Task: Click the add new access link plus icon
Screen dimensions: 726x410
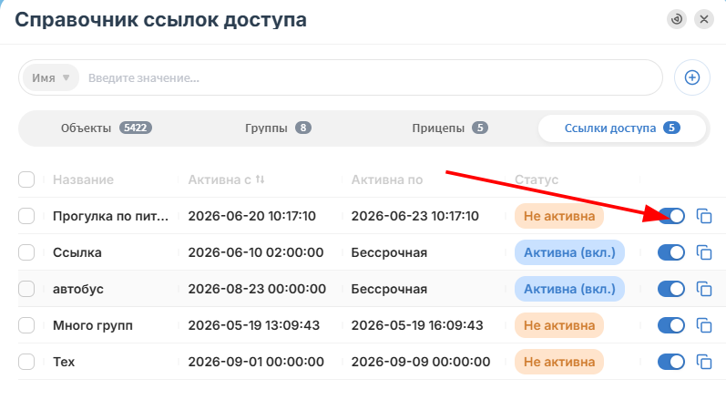Action: click(x=691, y=77)
